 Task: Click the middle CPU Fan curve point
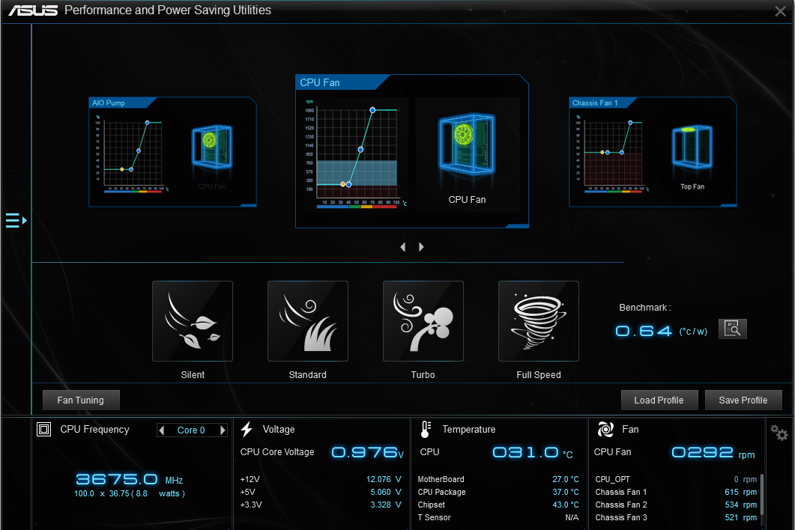[x=360, y=150]
